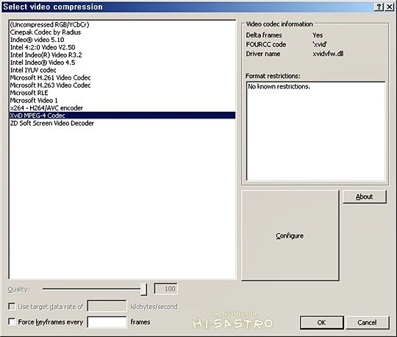Tick Force keyframes every checkbox
The image size is (397, 337).
click(12, 322)
